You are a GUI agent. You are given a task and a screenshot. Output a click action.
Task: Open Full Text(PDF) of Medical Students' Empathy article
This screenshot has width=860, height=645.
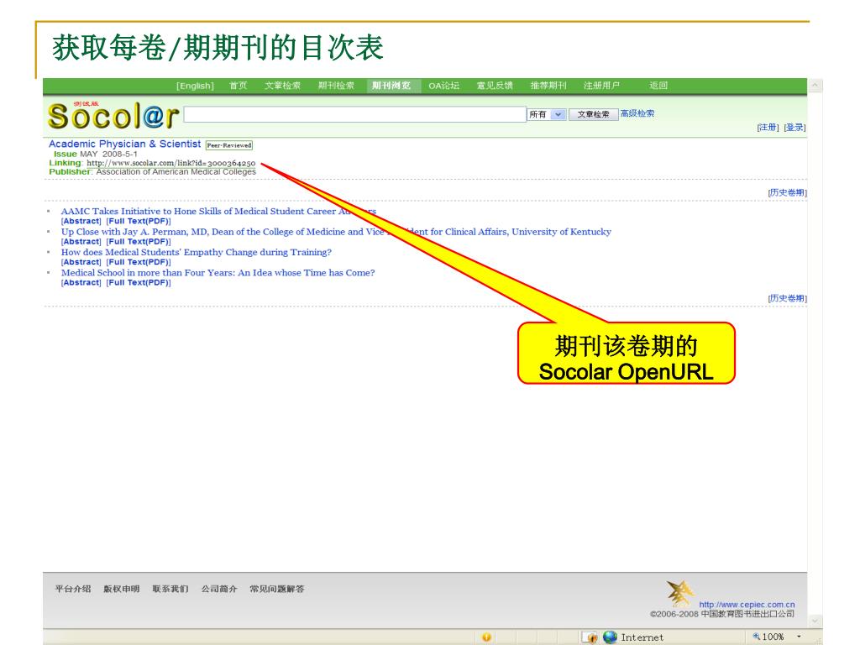139,262
